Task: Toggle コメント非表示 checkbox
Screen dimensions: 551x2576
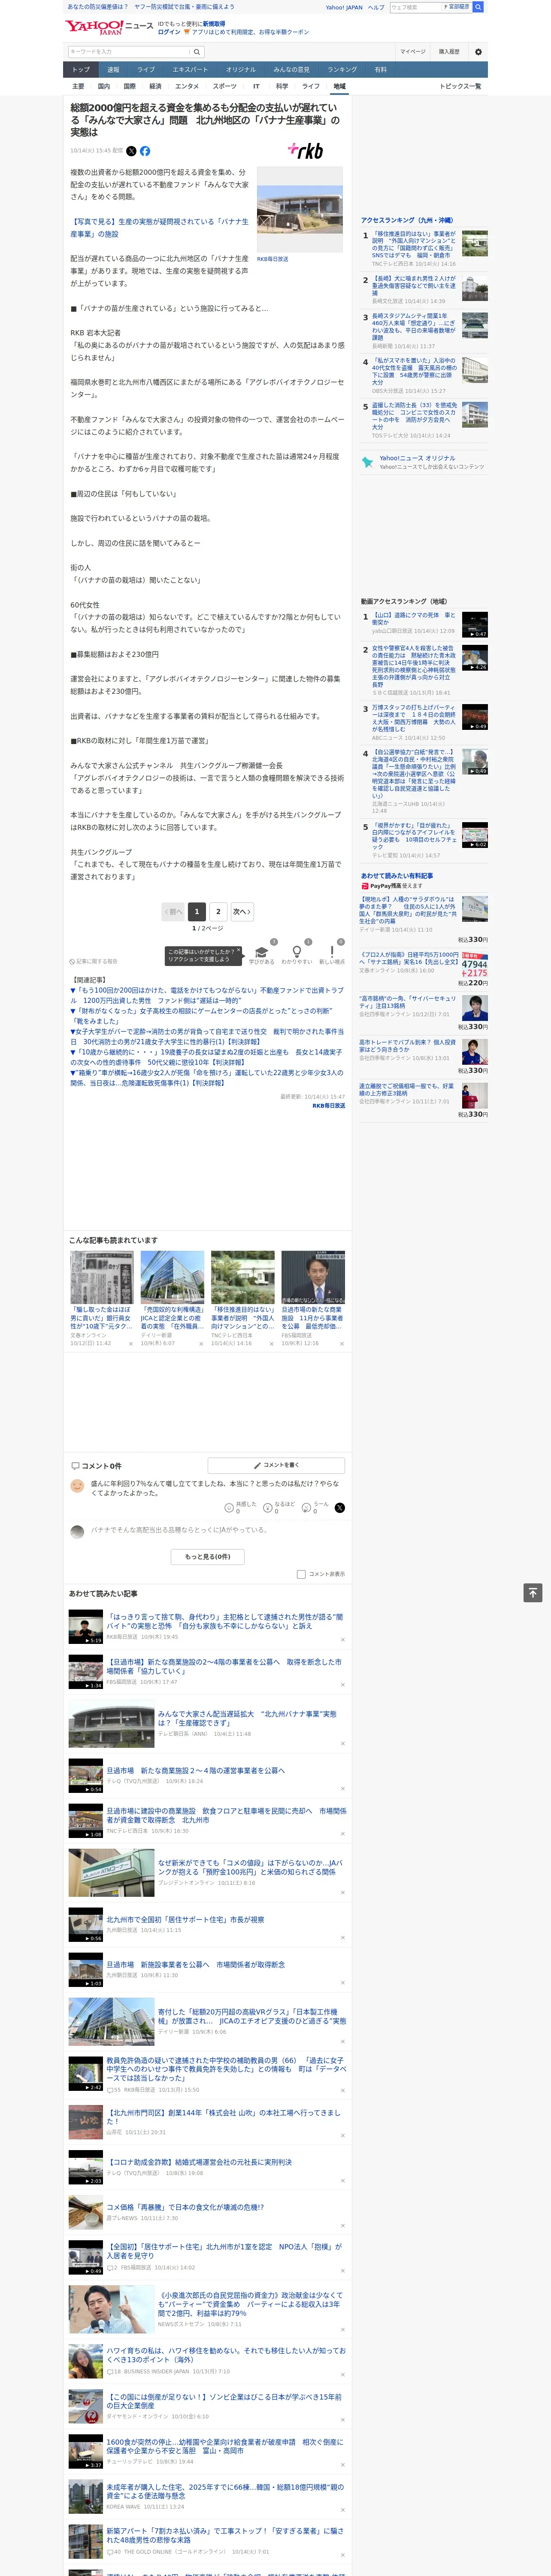Action: tap(301, 1574)
